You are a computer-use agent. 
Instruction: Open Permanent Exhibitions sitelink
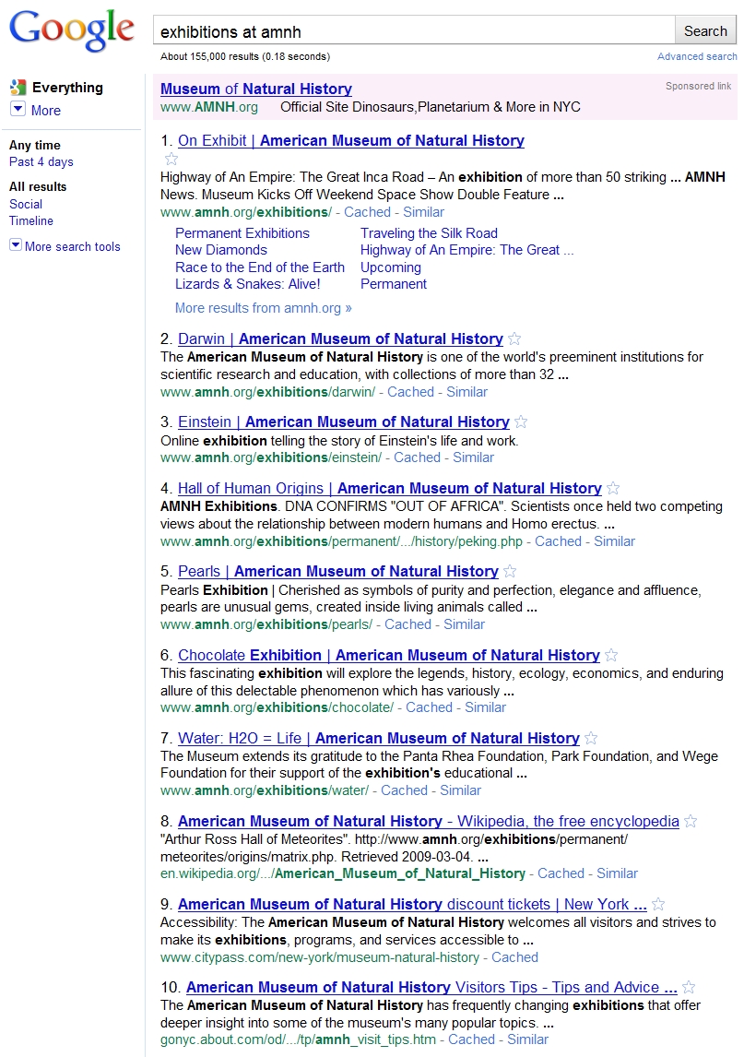[x=242, y=233]
